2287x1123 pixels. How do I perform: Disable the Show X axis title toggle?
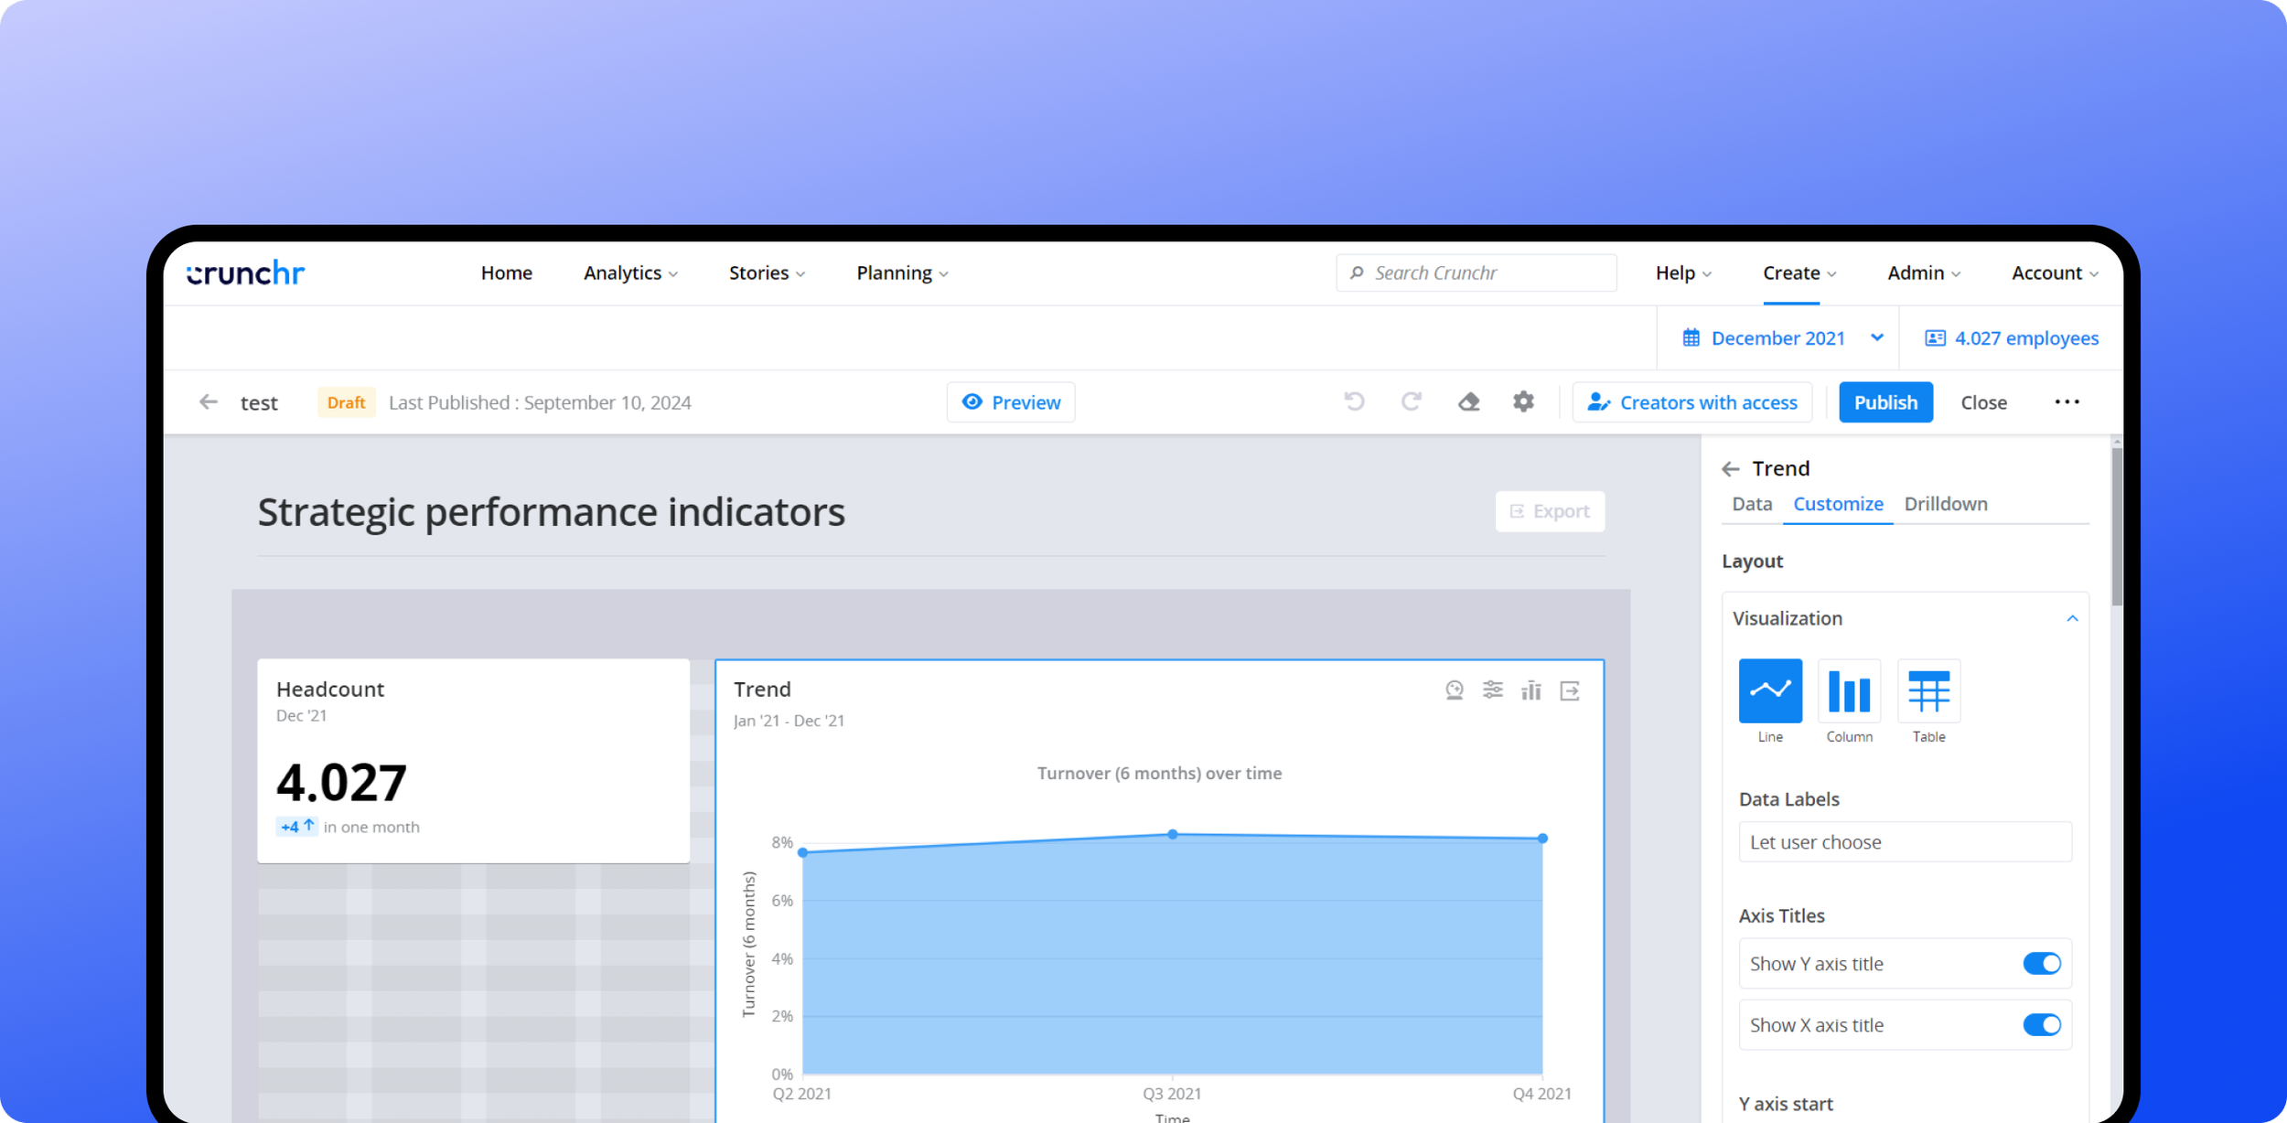tap(2041, 1024)
